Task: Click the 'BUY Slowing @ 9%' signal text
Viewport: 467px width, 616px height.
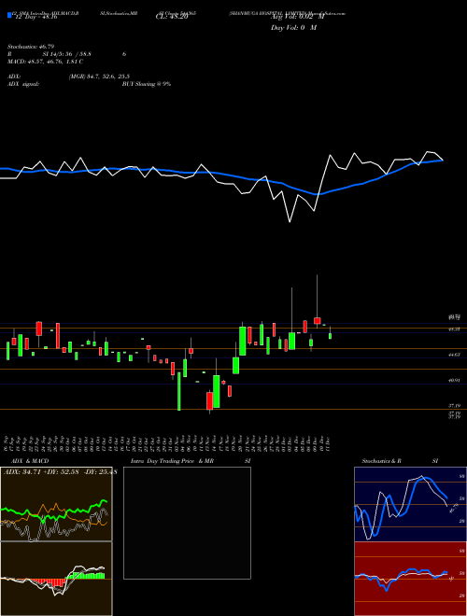Action: [x=147, y=84]
